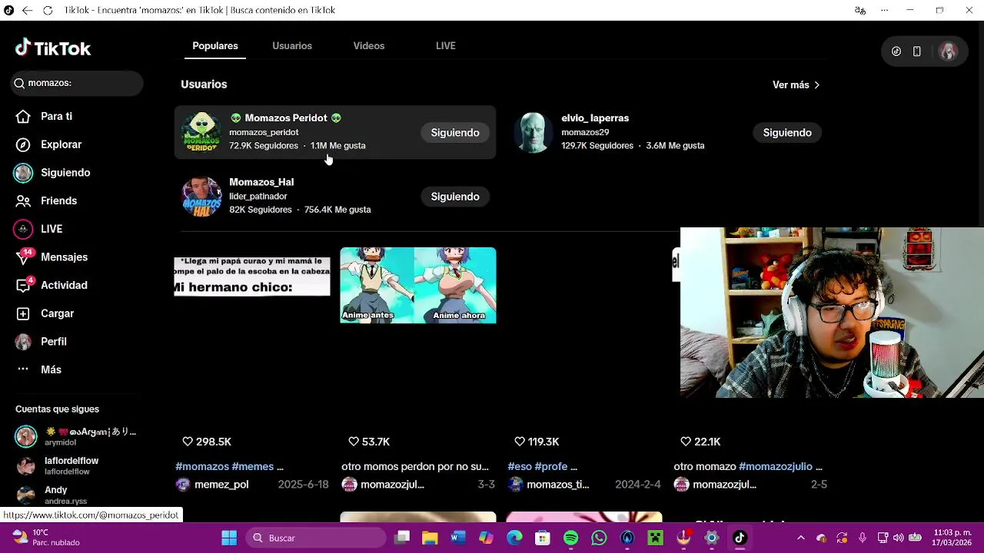
Task: Expand hidden system tray icons chevron
Action: pyautogui.click(x=801, y=538)
